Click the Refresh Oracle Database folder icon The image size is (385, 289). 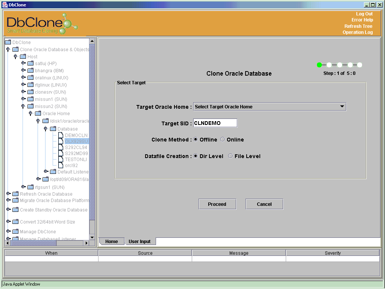click(x=15, y=194)
